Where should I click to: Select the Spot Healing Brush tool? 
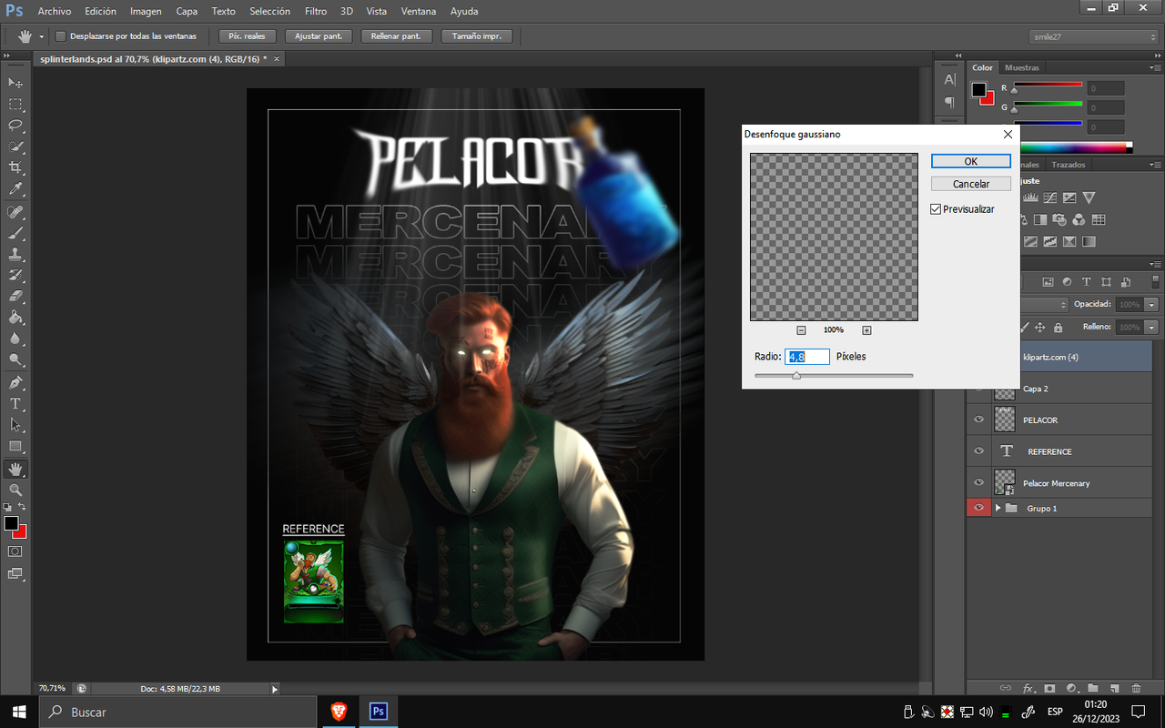[15, 212]
